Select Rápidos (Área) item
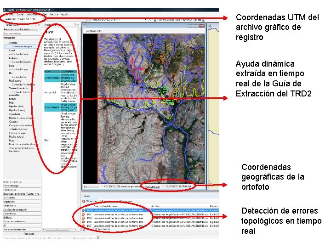This screenshot has width=331, height=248. 16,106
